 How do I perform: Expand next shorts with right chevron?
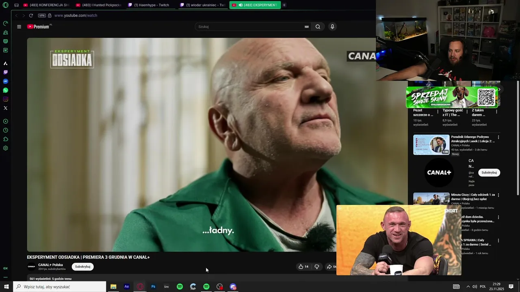pos(499,89)
